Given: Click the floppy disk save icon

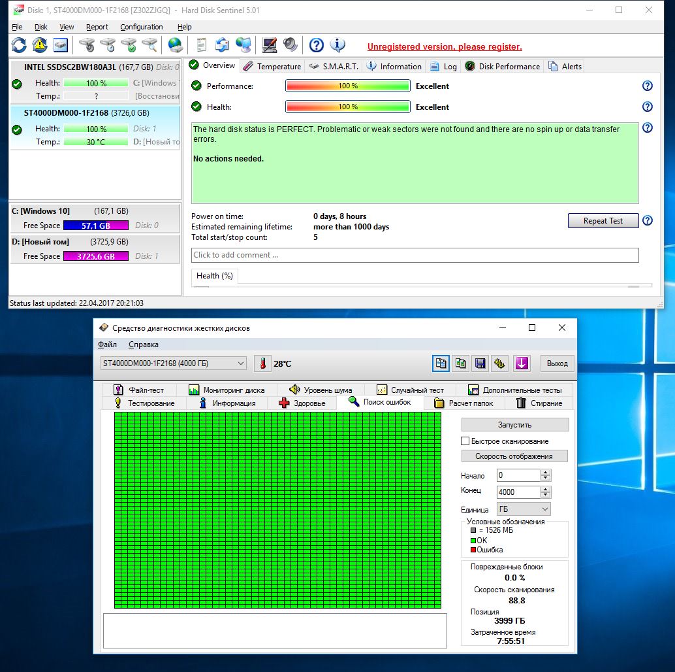Looking at the screenshot, I should (x=480, y=363).
